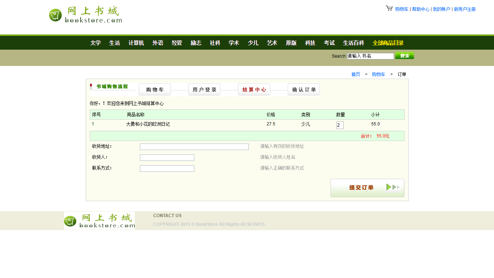Click hint text 请输入正确的联系方式
This screenshot has width=494, height=278.
pyautogui.click(x=282, y=168)
